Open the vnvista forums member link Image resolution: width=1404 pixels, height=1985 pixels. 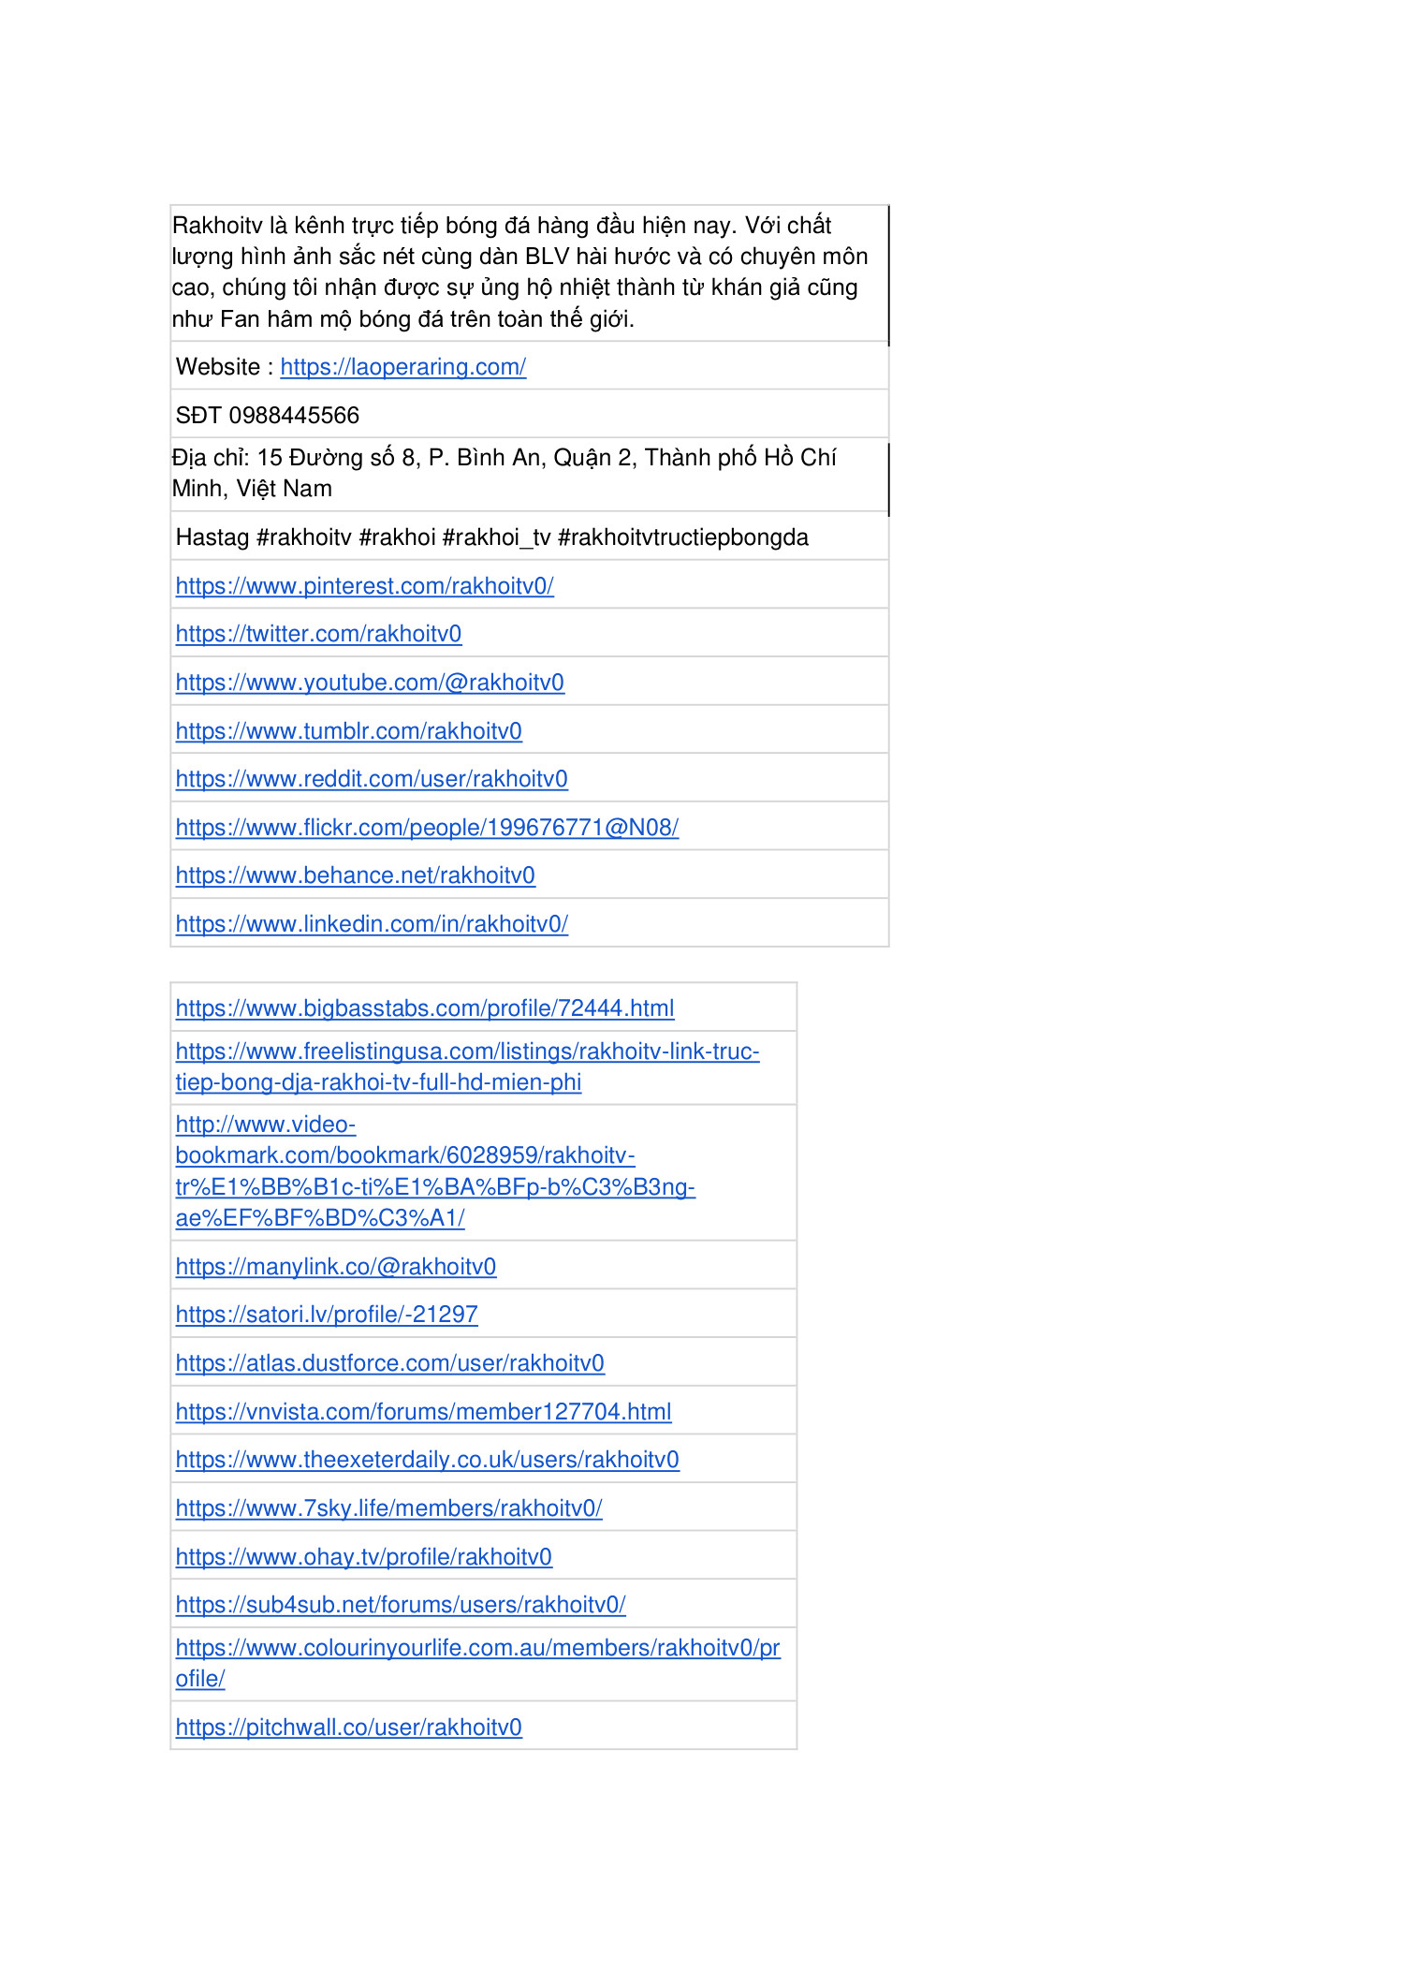[x=423, y=1412]
